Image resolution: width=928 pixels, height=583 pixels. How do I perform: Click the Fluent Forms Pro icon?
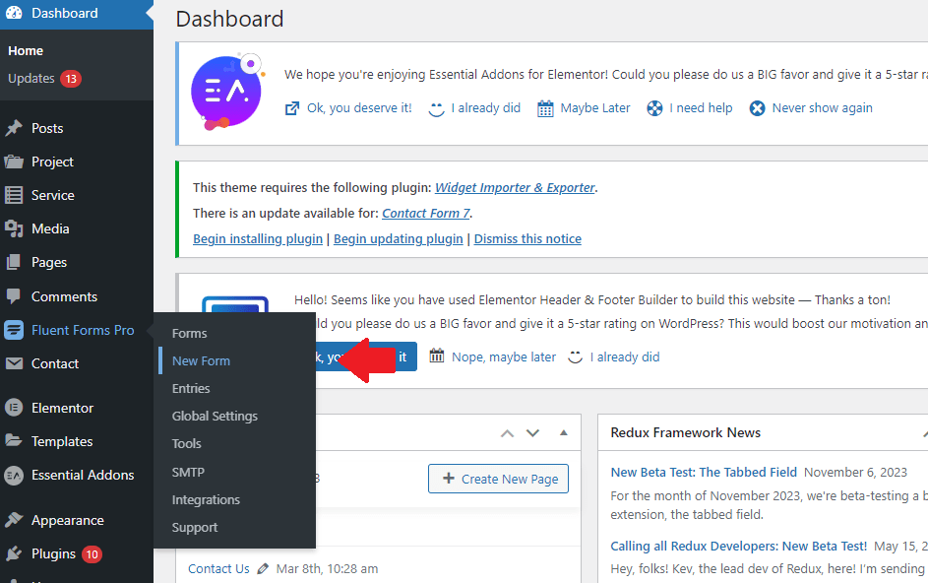pyautogui.click(x=14, y=330)
